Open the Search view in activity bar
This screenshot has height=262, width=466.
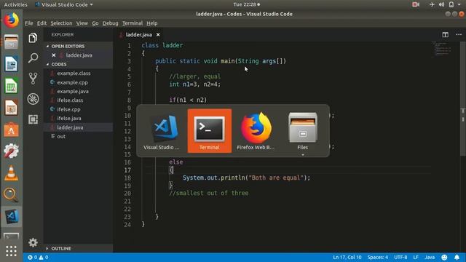[x=33, y=58]
